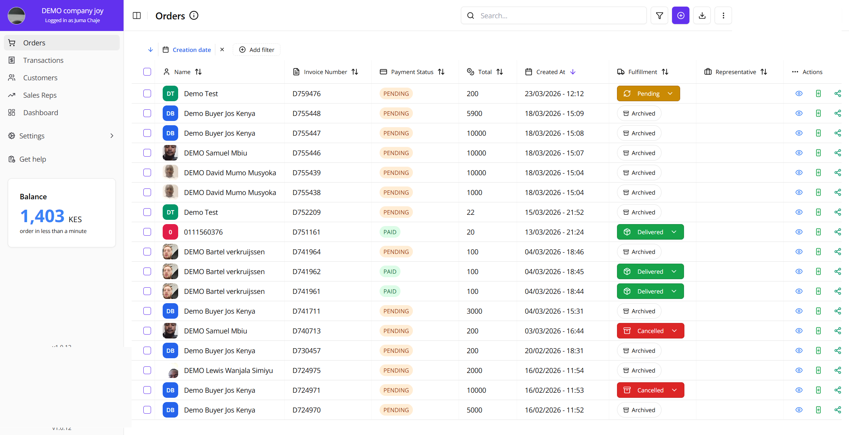
Task: Remove the Creation date filter
Action: (x=222, y=50)
